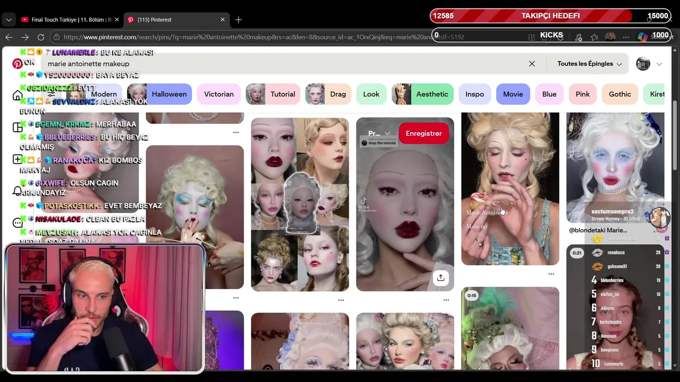Viewport: 680px width, 382px height.
Task: Go forward to the next page
Action: pos(25,37)
